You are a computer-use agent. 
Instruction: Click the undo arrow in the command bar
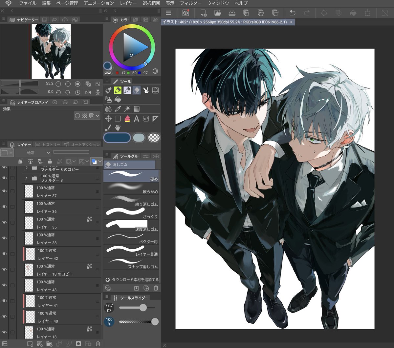click(x=292, y=13)
